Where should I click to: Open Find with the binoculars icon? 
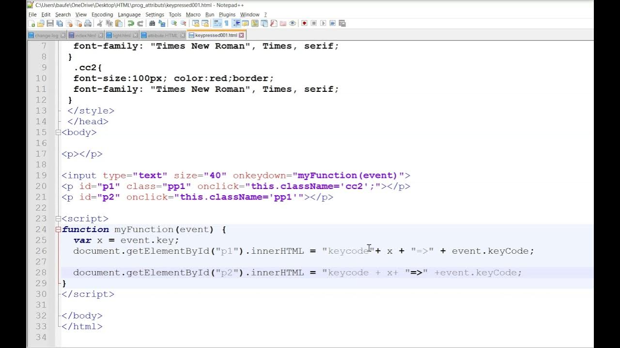(x=152, y=23)
